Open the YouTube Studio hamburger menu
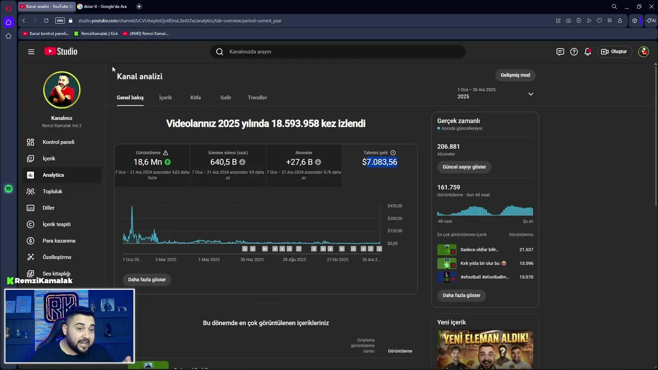The height and width of the screenshot is (370, 658). coord(31,51)
